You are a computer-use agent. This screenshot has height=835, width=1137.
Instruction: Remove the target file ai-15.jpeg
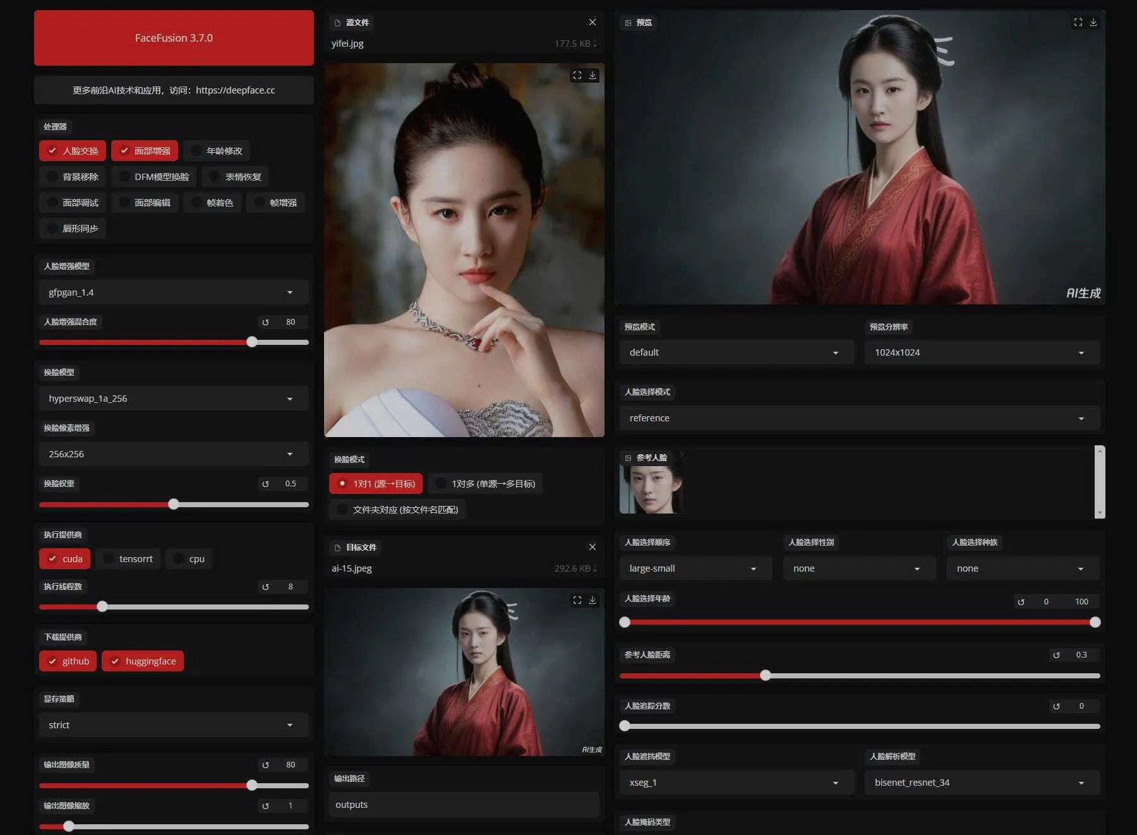tap(592, 547)
